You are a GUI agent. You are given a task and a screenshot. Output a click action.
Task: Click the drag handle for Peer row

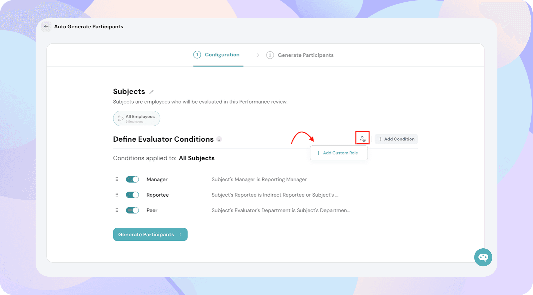117,210
